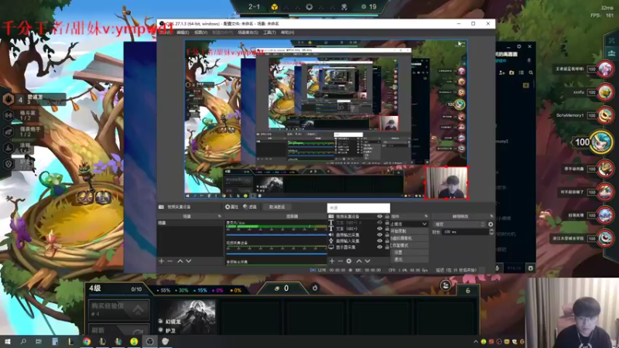This screenshot has width=619, height=348.
Task: Lock the 音频输出采集 source
Action: [387, 235]
